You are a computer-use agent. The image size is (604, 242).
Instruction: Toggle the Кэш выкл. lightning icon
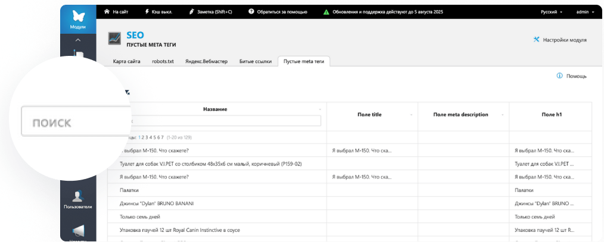click(147, 12)
